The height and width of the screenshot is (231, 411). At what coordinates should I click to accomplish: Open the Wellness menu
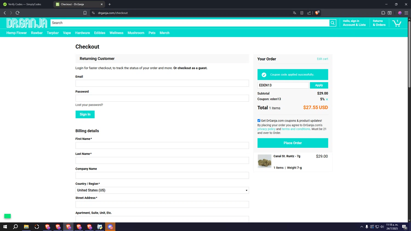pyautogui.click(x=116, y=33)
